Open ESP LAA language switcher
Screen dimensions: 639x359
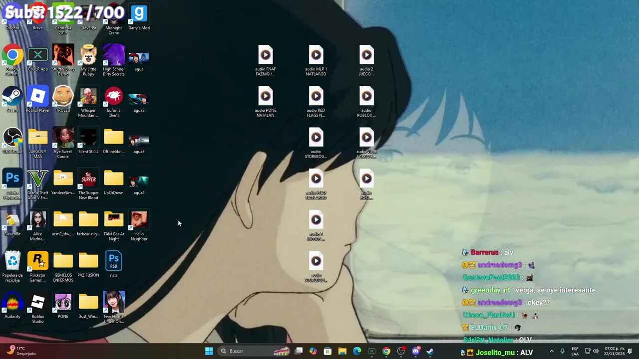click(575, 351)
